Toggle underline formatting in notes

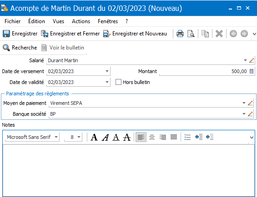(116, 137)
